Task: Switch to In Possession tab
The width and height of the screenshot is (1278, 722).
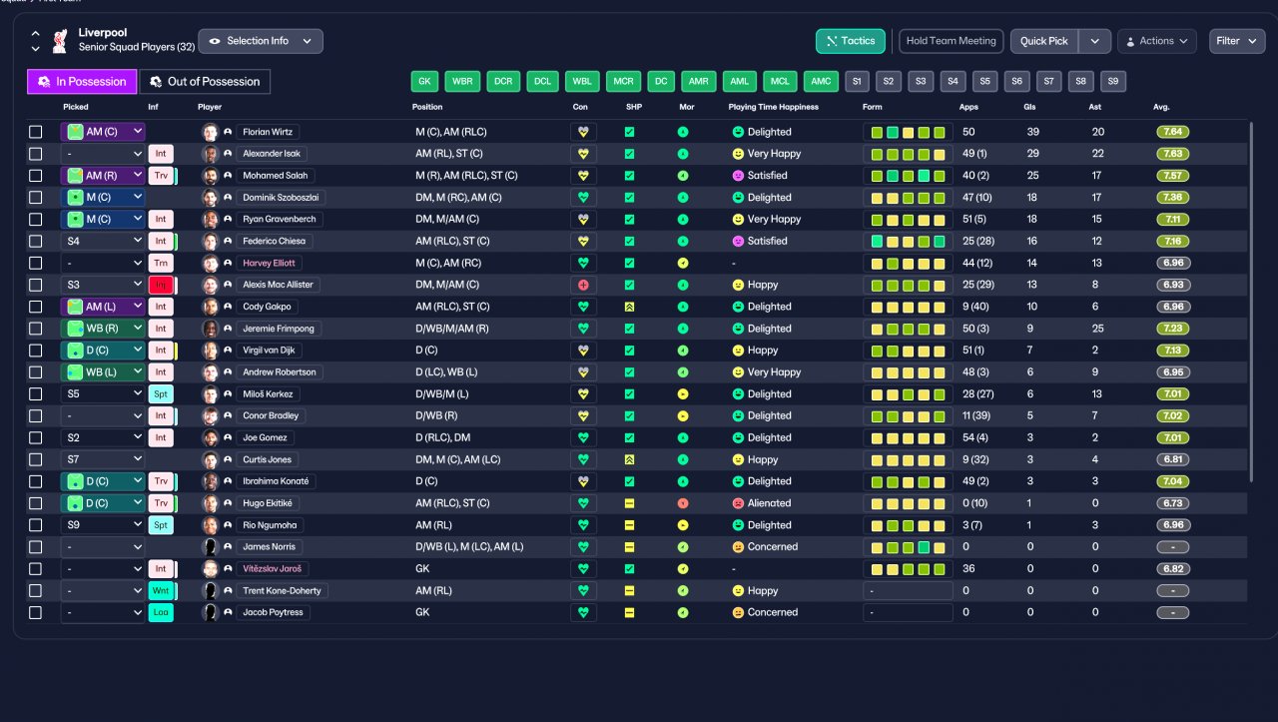Action: (x=82, y=82)
